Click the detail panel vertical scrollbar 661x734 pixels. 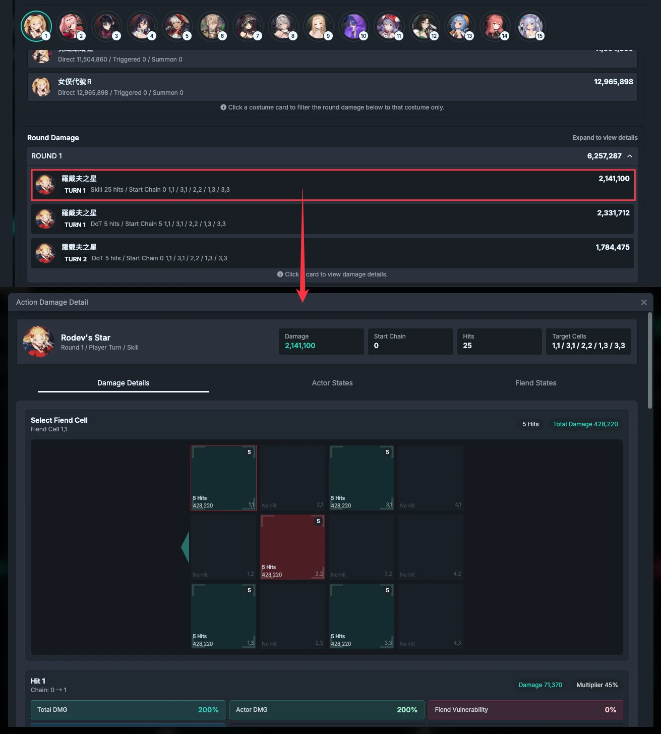point(650,360)
